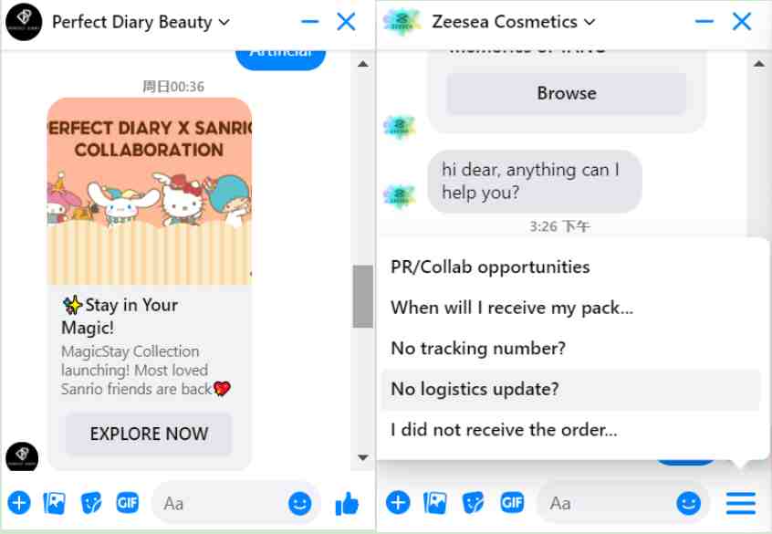Open the Sanrio collaboration banner image

pos(149,191)
